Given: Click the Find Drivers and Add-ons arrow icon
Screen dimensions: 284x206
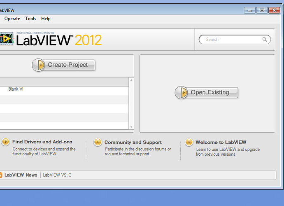Looking at the screenshot, I should (5, 142).
